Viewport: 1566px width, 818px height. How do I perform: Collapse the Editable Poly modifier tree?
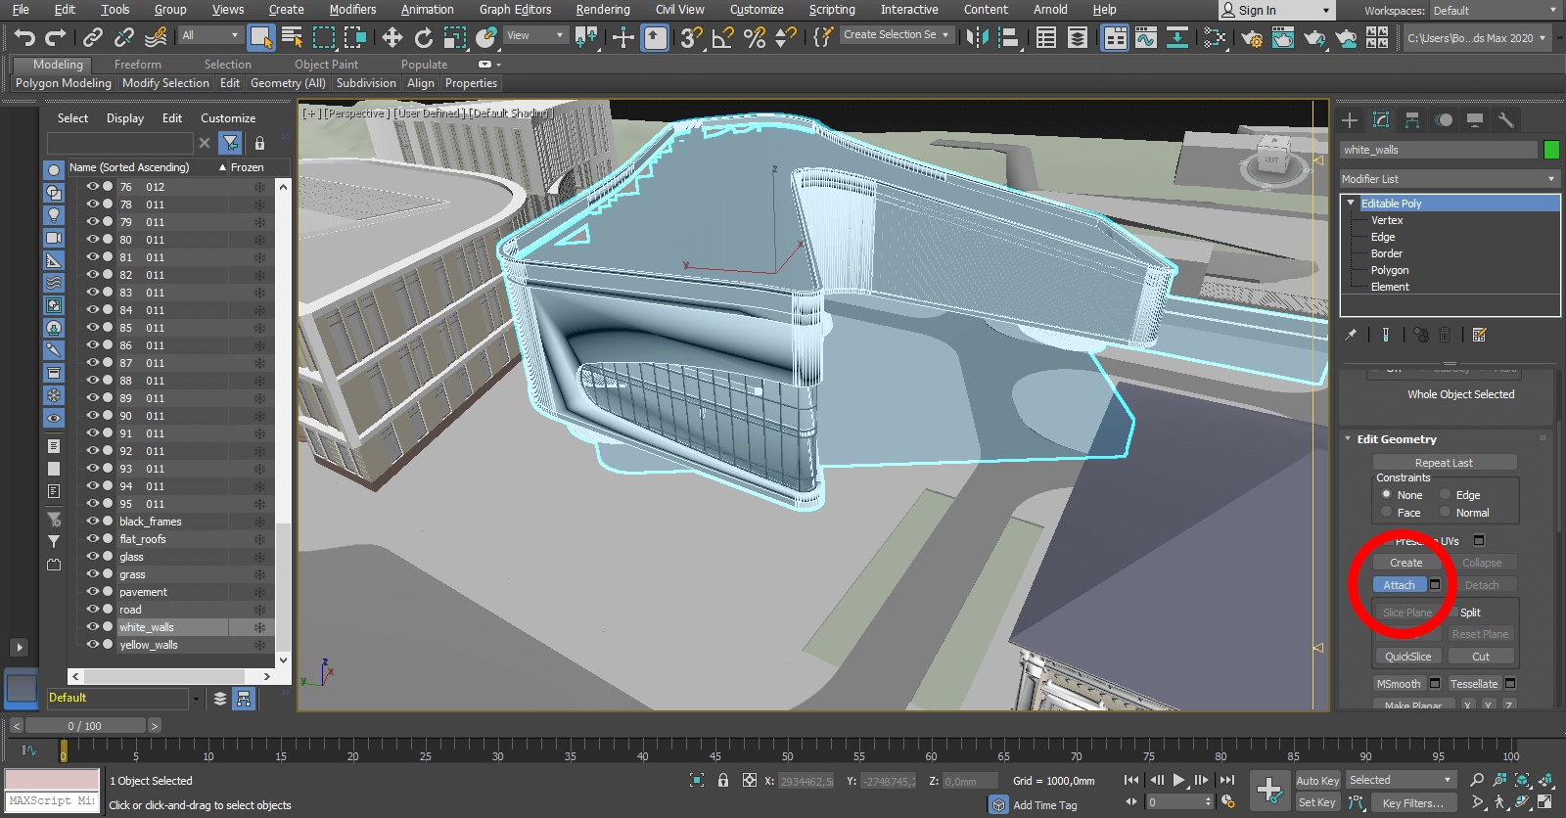coord(1351,204)
